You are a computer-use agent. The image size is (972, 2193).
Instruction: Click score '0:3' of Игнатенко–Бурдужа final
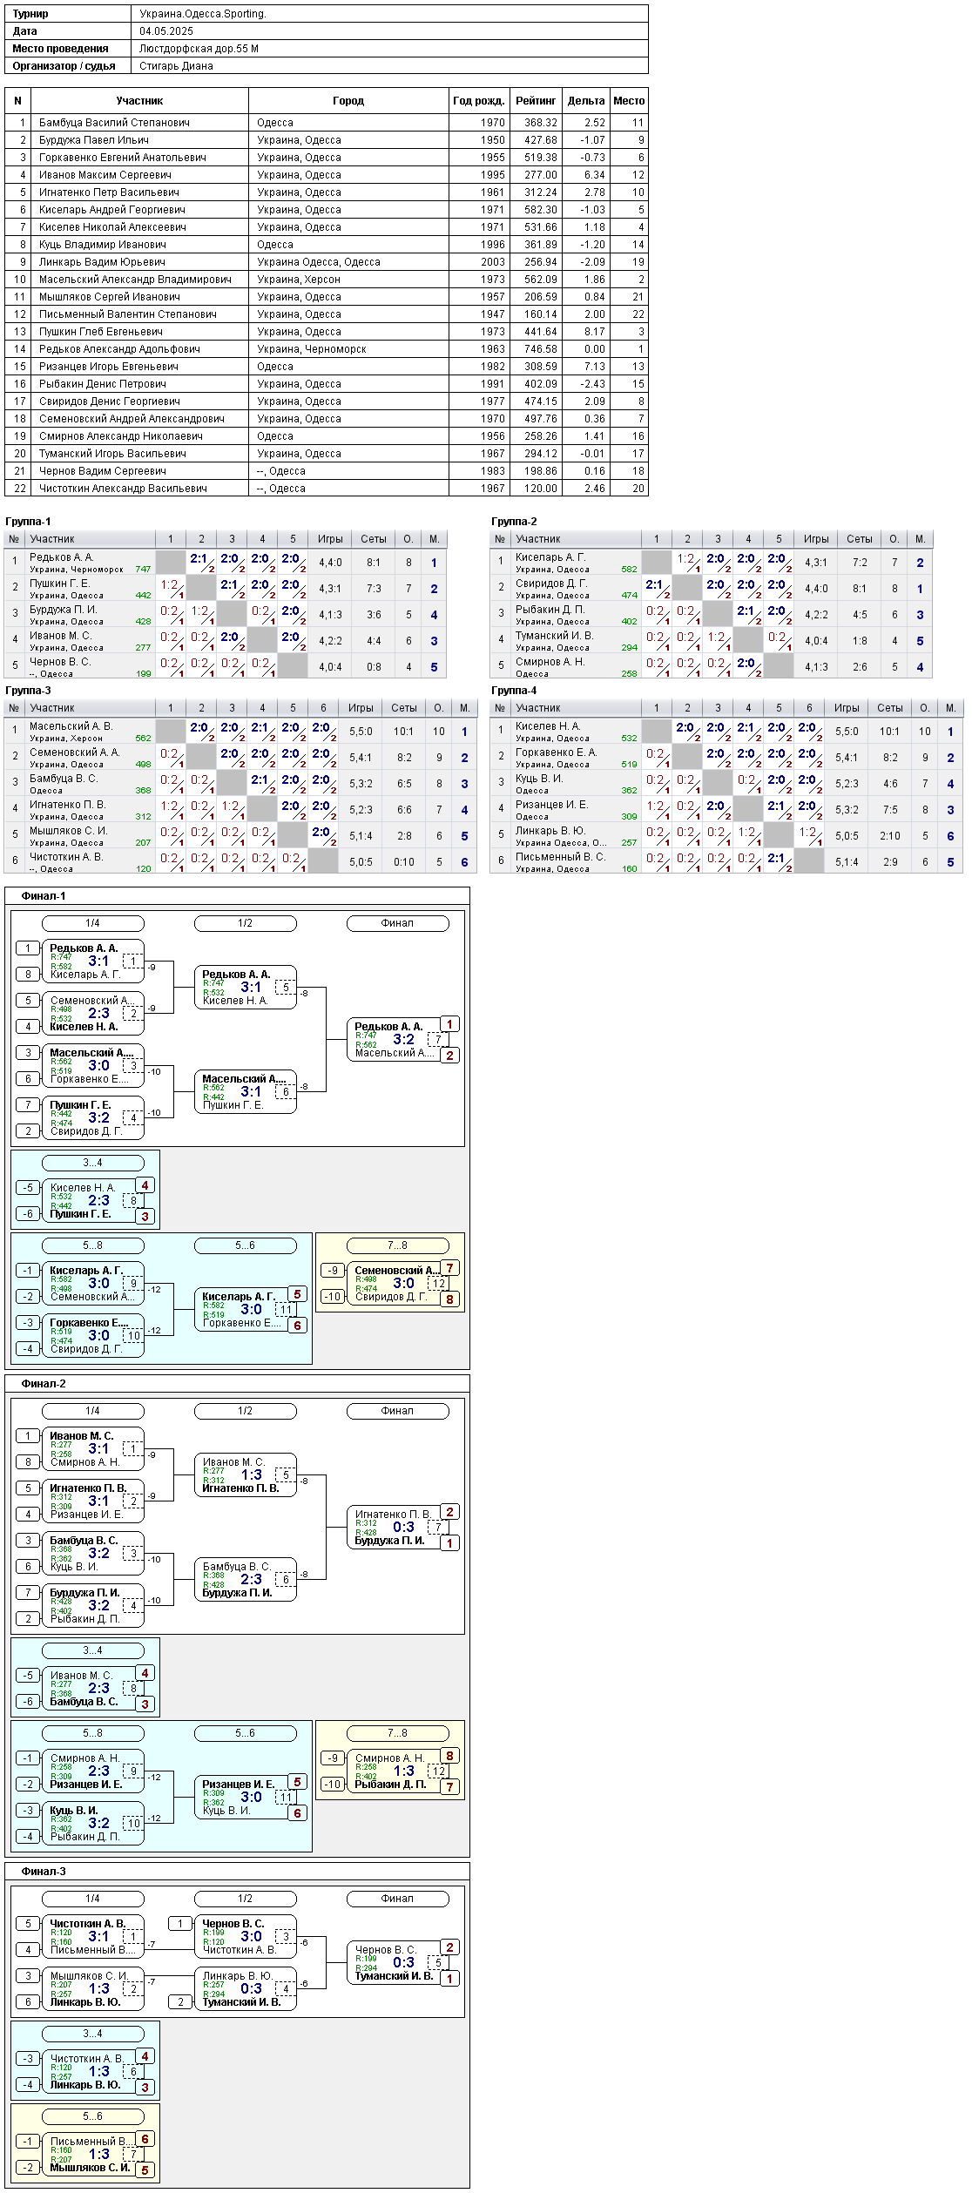point(403,1528)
